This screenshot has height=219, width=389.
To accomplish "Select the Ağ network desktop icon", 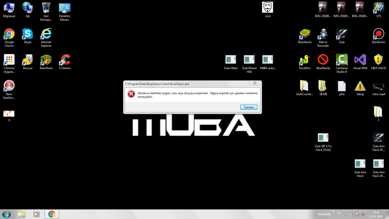I will (x=28, y=10).
